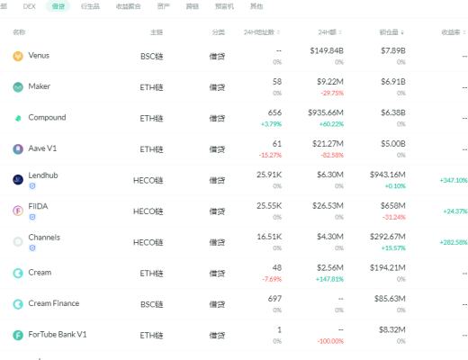
Task: Open the Lendhub project name link
Action: pyautogui.click(x=43, y=175)
